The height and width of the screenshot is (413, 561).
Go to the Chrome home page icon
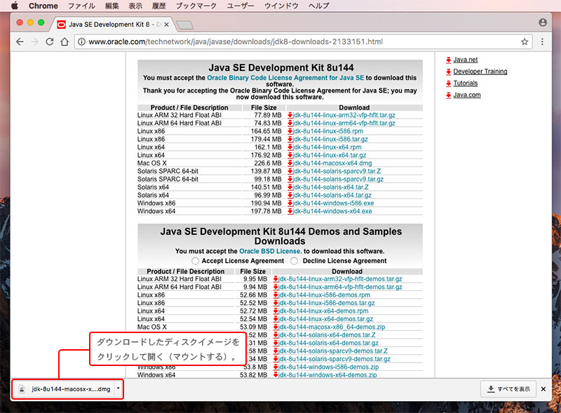(65, 42)
